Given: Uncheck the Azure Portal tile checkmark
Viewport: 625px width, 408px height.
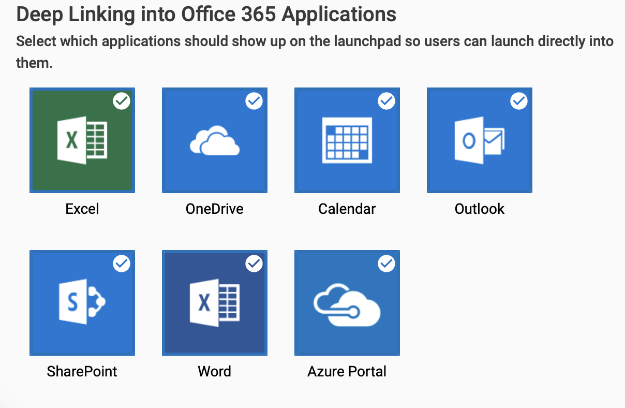Looking at the screenshot, I should click(386, 264).
